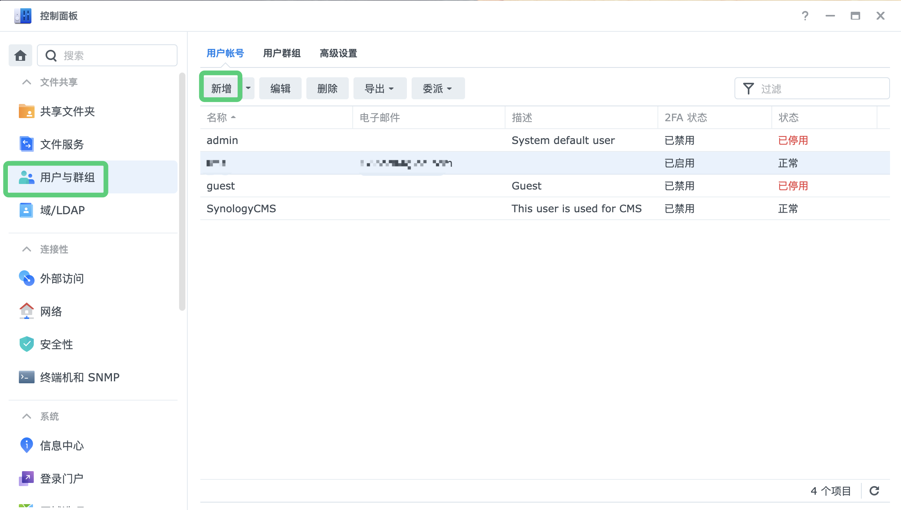
Task: Collapse the 连接性 sidebar section
Action: click(x=26, y=249)
